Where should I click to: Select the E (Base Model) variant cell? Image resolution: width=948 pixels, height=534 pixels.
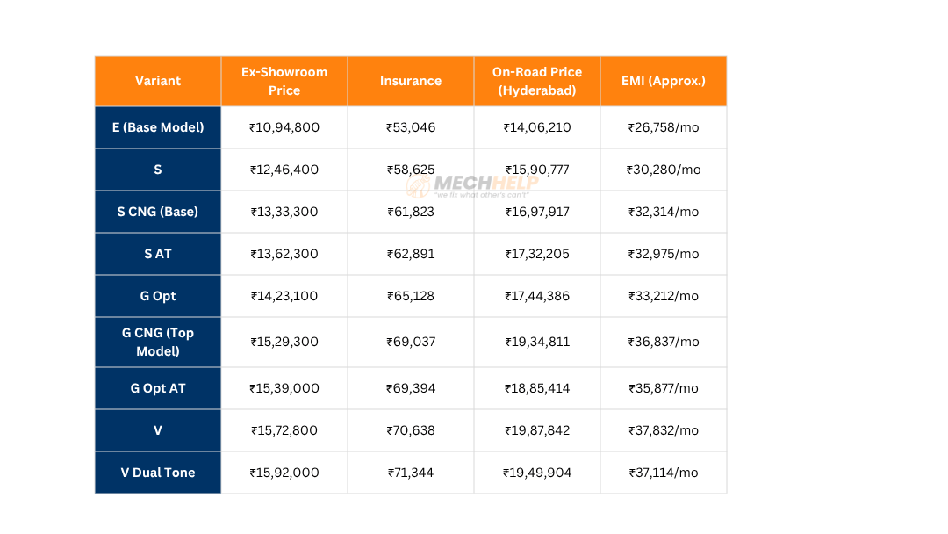pos(158,127)
